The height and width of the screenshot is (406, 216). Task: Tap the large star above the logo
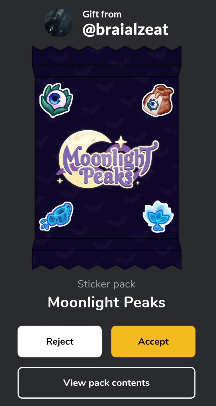pos(121,142)
